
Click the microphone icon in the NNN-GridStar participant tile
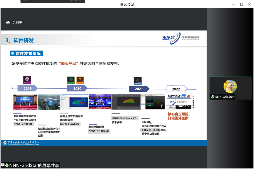click(213, 97)
